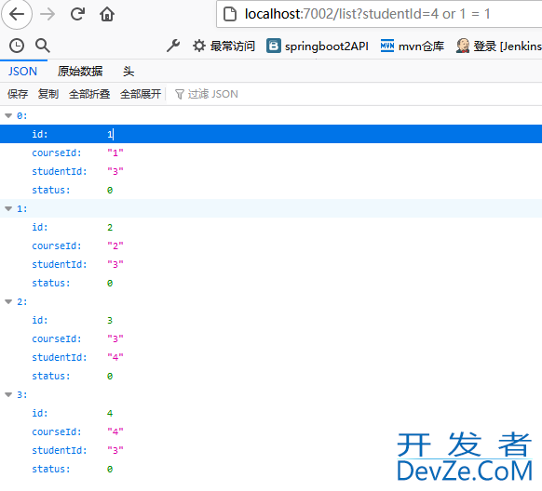Switch to the JSON tab

(x=22, y=72)
